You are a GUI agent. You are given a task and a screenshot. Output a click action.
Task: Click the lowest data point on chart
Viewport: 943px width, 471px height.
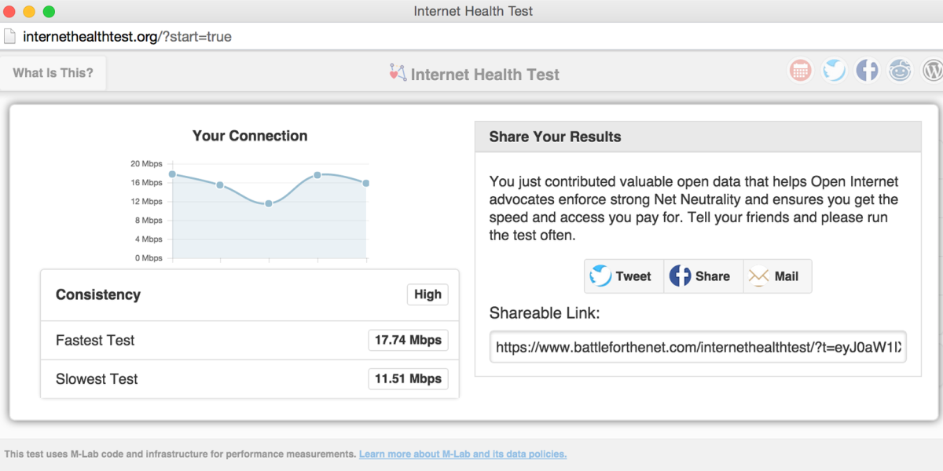pos(269,203)
